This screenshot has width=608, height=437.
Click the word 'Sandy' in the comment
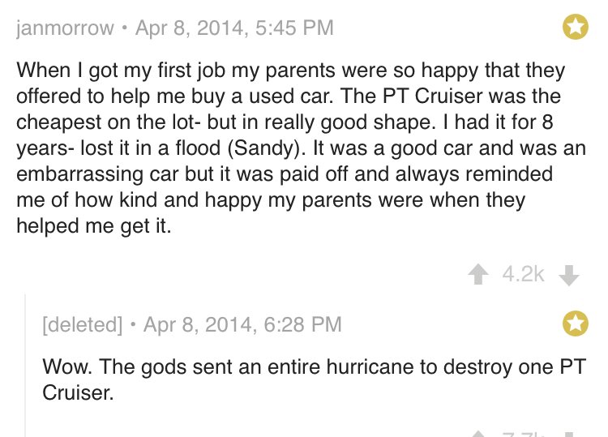(x=263, y=148)
